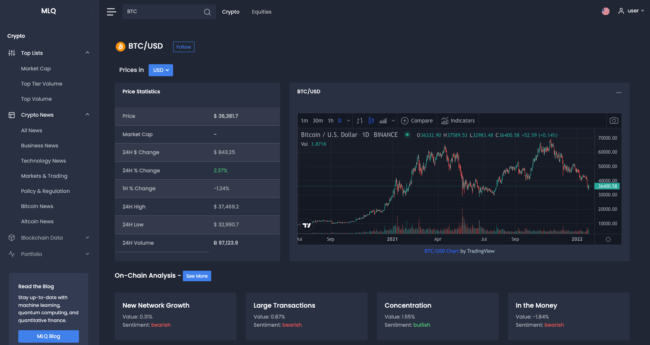Open Top Tier Volume list
650x345 pixels.
42,84
